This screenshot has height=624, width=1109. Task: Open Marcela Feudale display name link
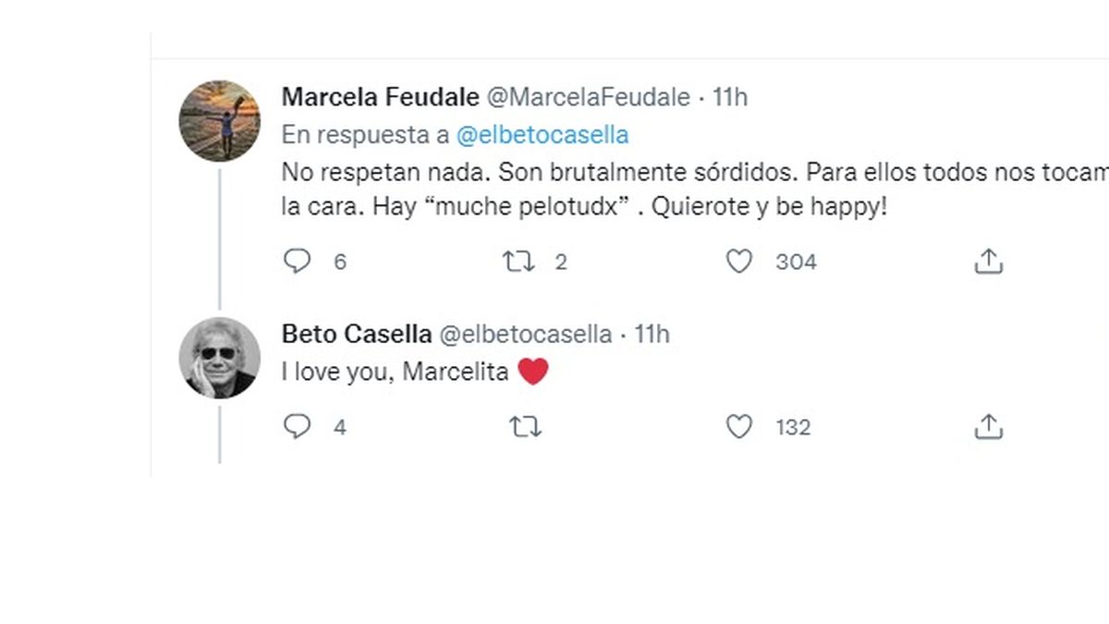click(380, 96)
